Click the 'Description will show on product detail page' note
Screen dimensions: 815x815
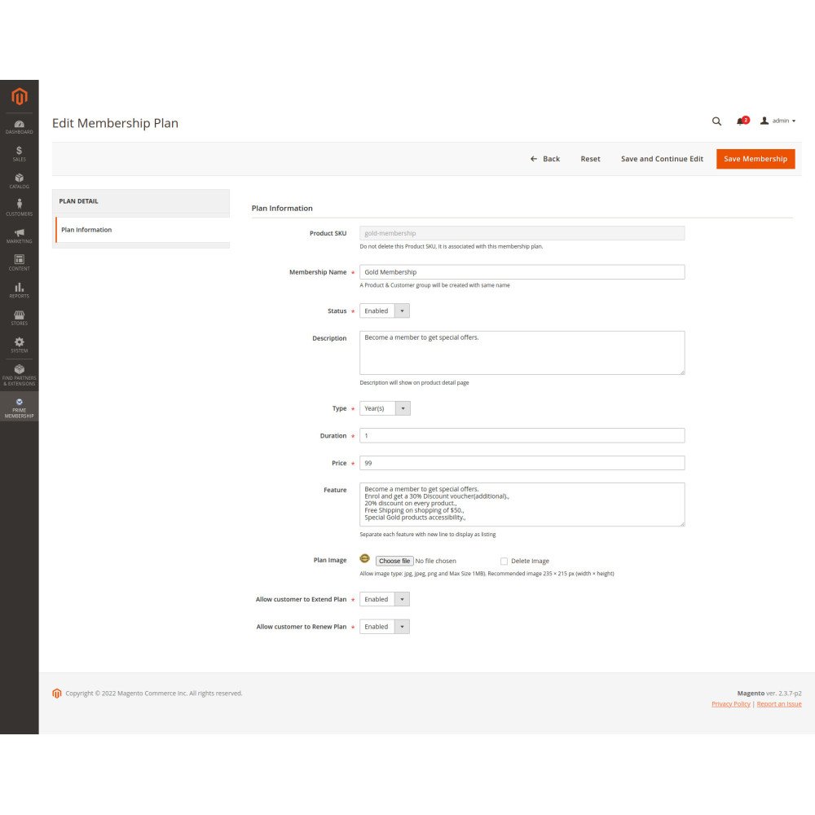click(414, 382)
